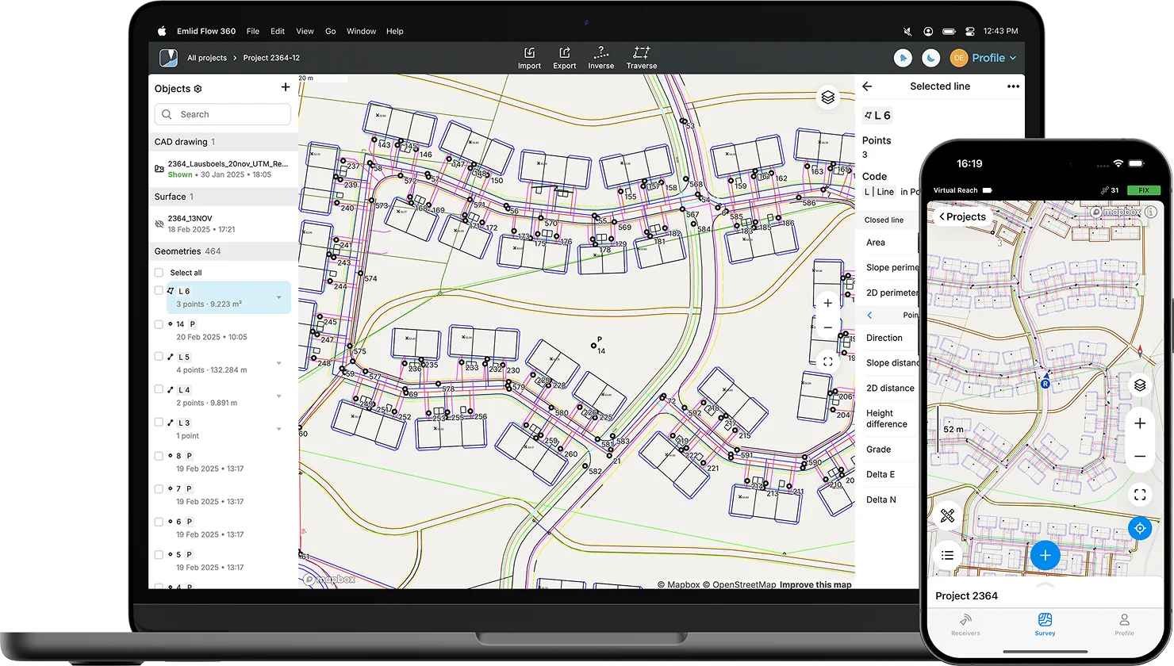Open the map layers button on desktop map
Screen dimensions: 1174x666
(x=827, y=98)
